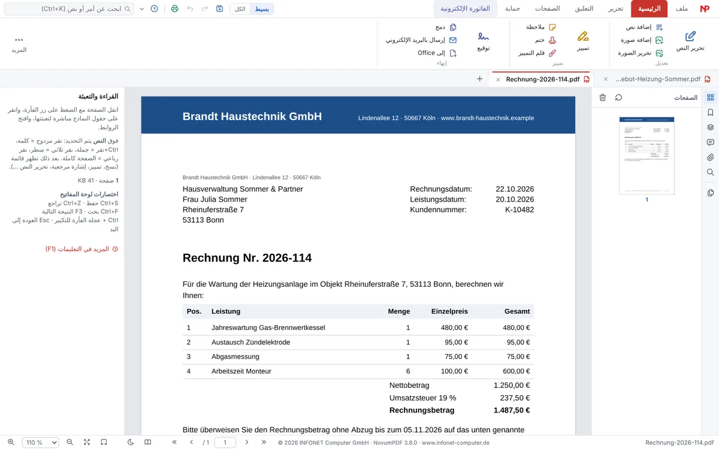Redo the last undone action

coord(205,9)
